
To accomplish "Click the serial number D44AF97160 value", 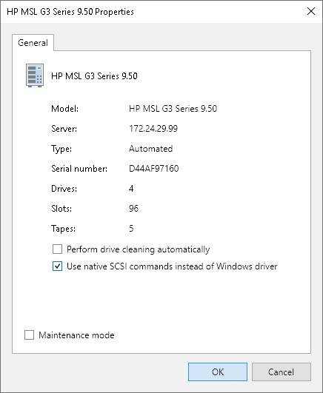I will [154, 169].
